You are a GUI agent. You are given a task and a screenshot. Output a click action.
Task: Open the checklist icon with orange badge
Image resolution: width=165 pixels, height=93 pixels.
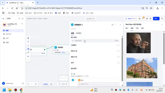pyautogui.click(x=143, y=18)
